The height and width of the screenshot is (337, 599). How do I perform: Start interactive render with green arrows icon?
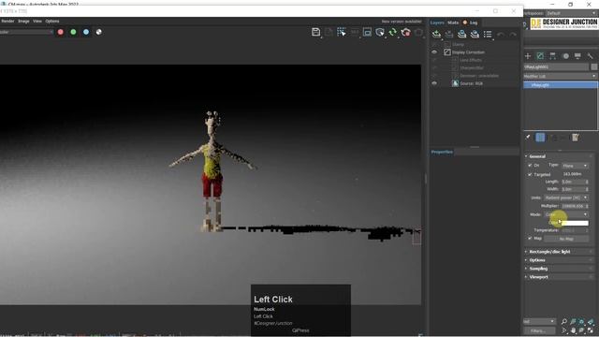click(x=393, y=32)
